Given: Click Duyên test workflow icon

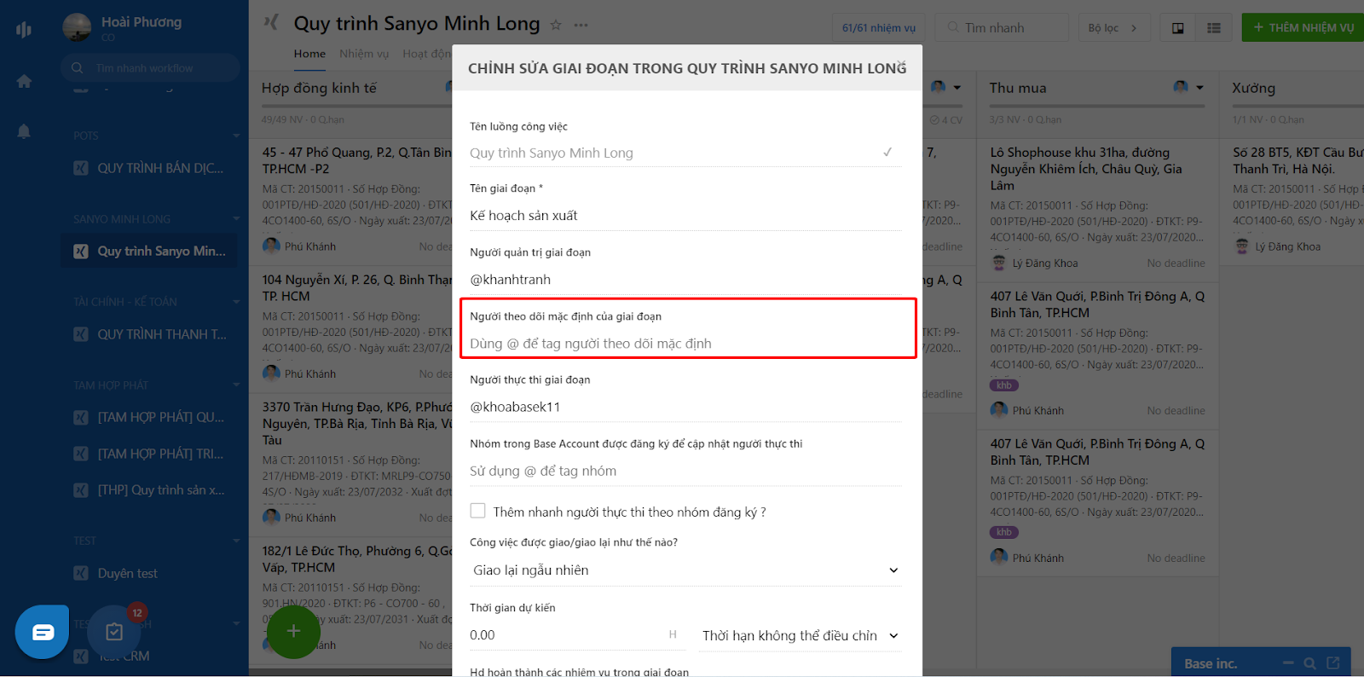Looking at the screenshot, I should click(81, 573).
